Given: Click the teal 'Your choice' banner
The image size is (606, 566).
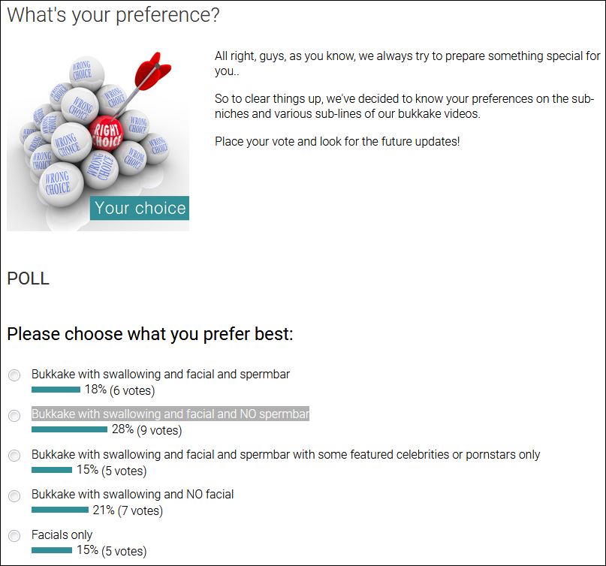Looking at the screenshot, I should point(140,209).
